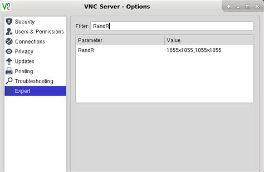Click the Expert wrench icon
Screen dimensions: 264x172
pyautogui.click(x=9, y=91)
